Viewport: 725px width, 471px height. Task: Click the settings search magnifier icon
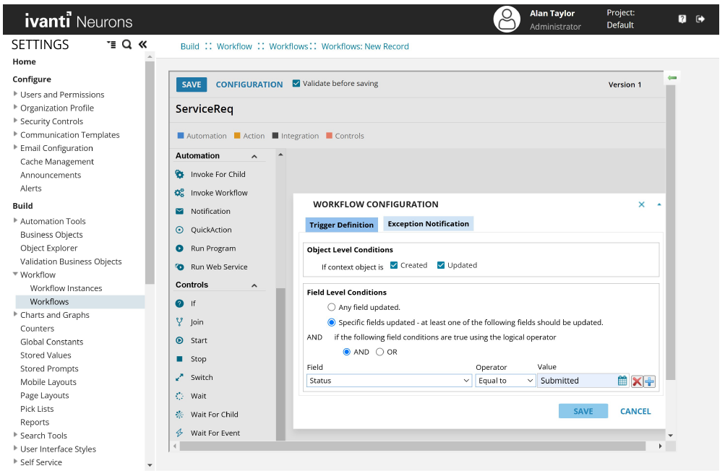[126, 44]
